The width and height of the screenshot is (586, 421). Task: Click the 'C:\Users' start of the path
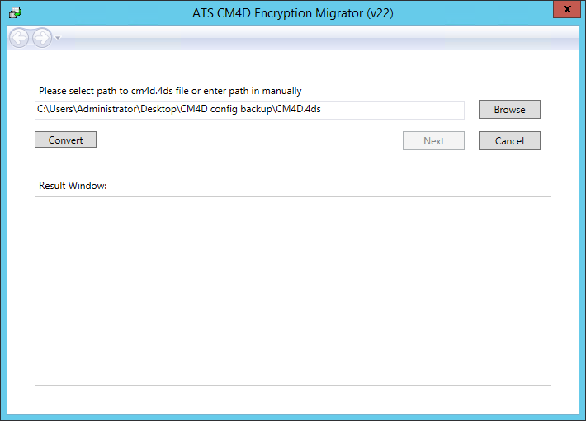(54, 109)
